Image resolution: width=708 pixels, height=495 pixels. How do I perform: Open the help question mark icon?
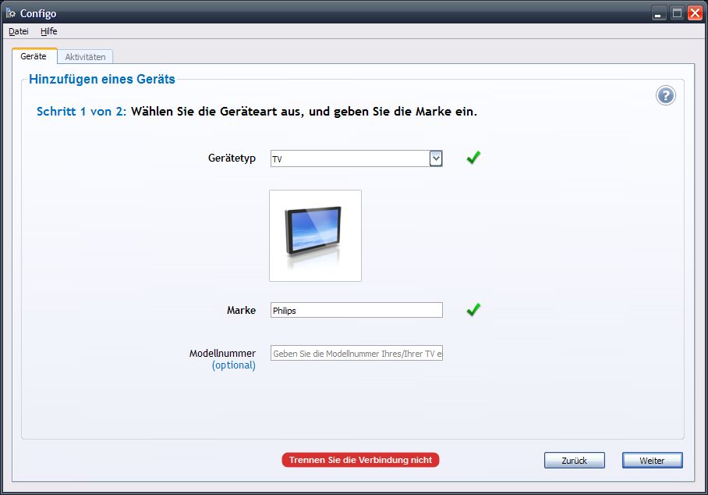pos(665,96)
